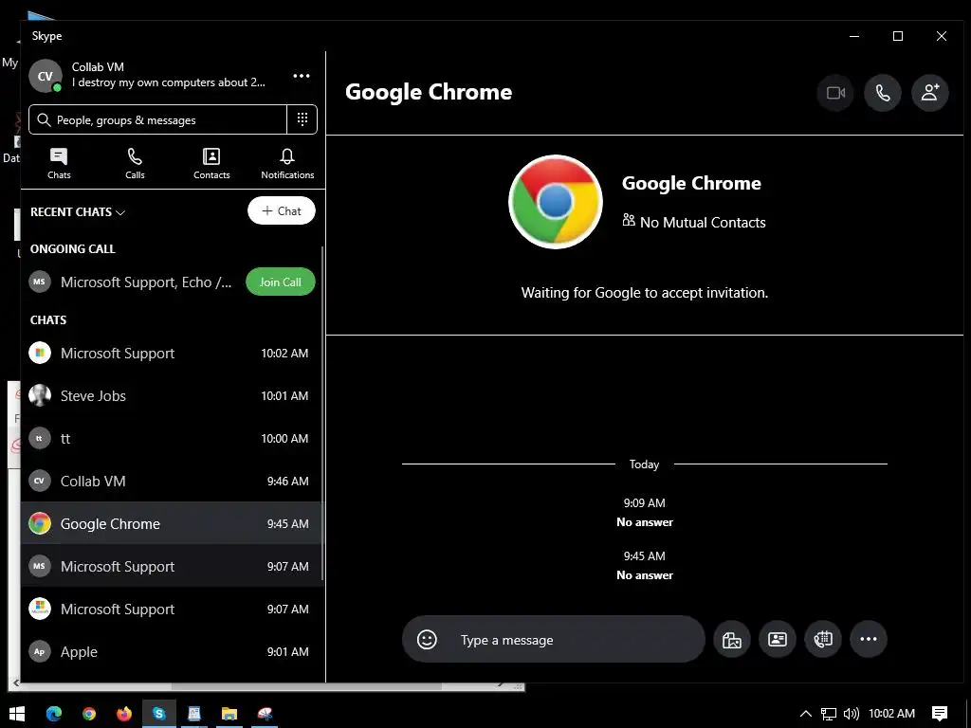Screen dimensions: 971x728
Task: Click search field People, groups & messages
Action: pyautogui.click(x=158, y=119)
